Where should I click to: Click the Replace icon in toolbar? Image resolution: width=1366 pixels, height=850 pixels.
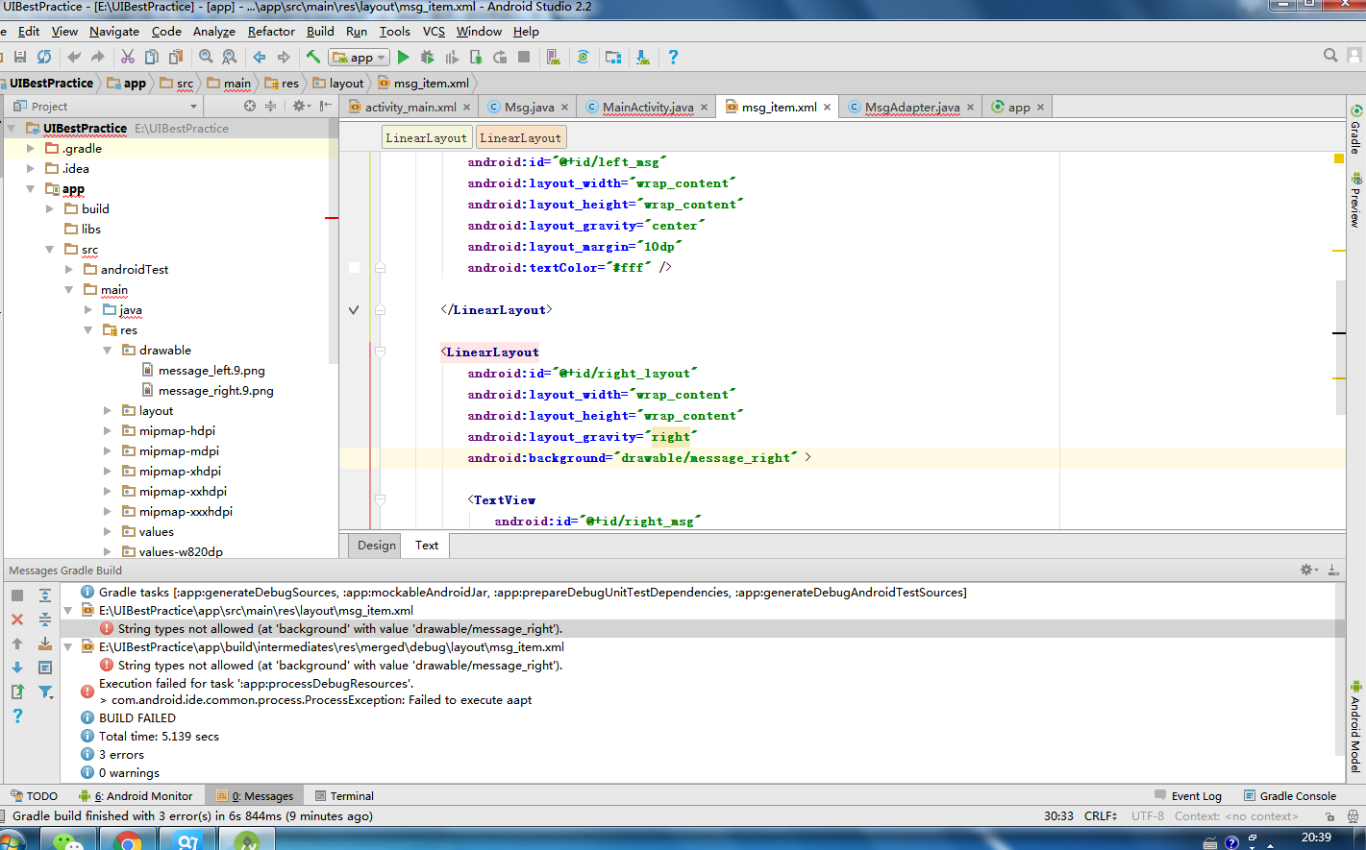pyautogui.click(x=229, y=57)
